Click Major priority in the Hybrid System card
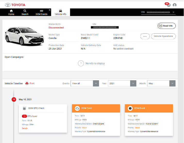184x143 pixels. tap(137, 128)
